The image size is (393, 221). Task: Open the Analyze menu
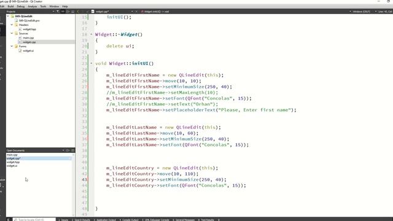[x=32, y=6]
